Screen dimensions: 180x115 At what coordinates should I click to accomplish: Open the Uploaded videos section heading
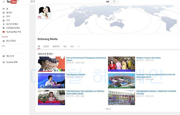point(45,54)
